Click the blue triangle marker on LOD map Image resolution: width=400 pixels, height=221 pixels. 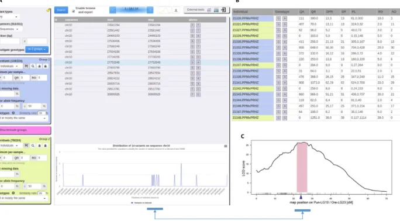[x=301, y=197]
